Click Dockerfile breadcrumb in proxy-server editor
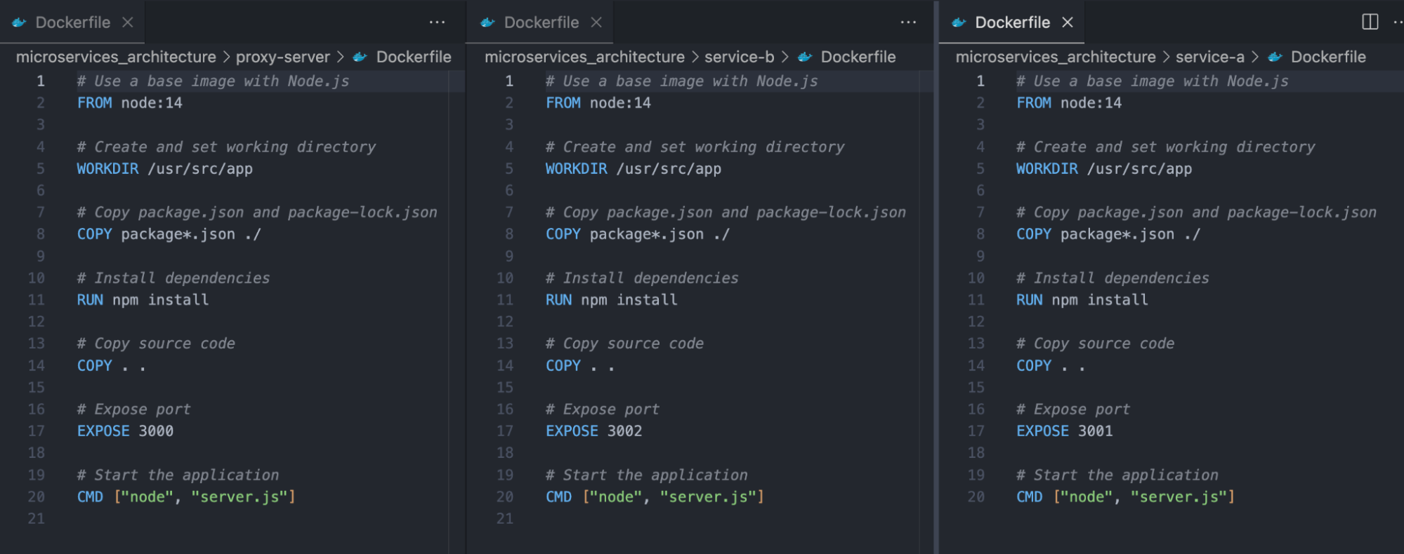 point(414,57)
